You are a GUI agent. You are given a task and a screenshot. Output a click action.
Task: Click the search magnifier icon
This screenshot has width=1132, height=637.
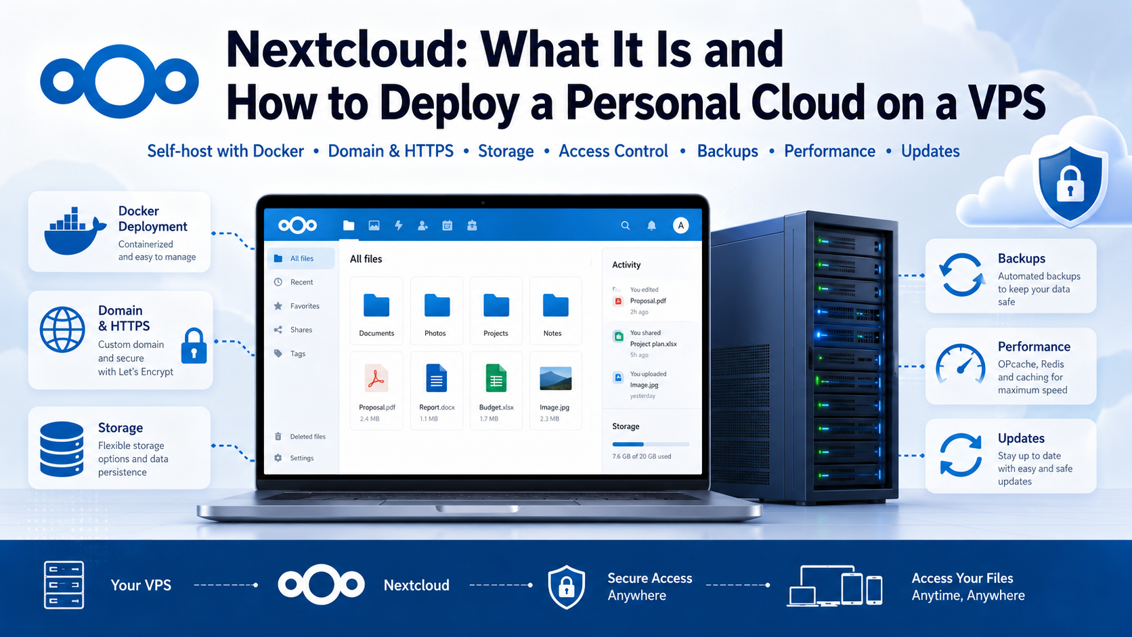[x=626, y=225]
